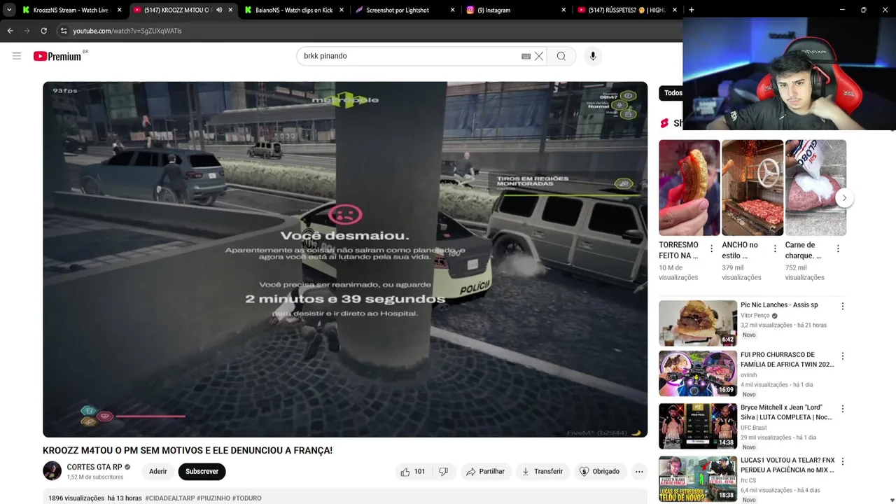Screen dimensions: 896x504
Task: Open Vitor Penço channel link
Action: click(755, 316)
